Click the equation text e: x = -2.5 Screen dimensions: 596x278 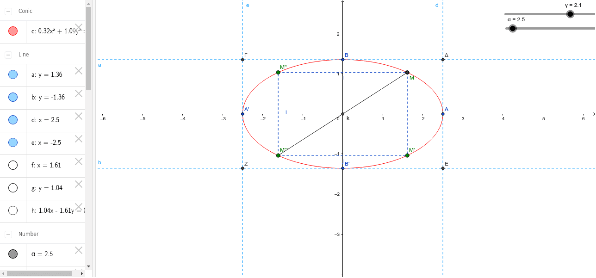point(46,142)
